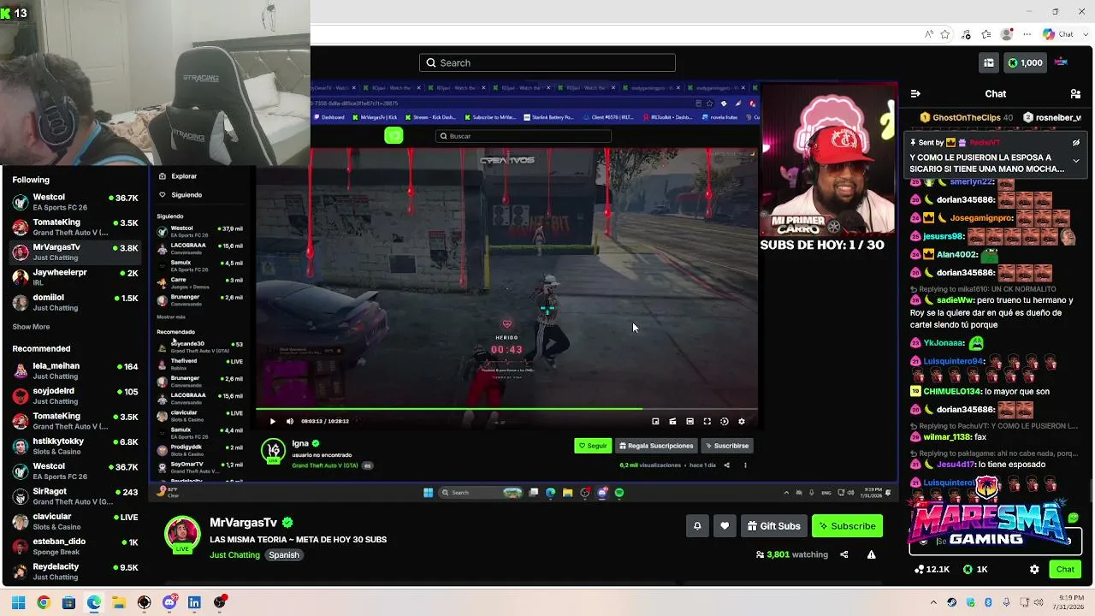Open Edge Settings and more menu
The width and height of the screenshot is (1095, 616).
[1027, 34]
